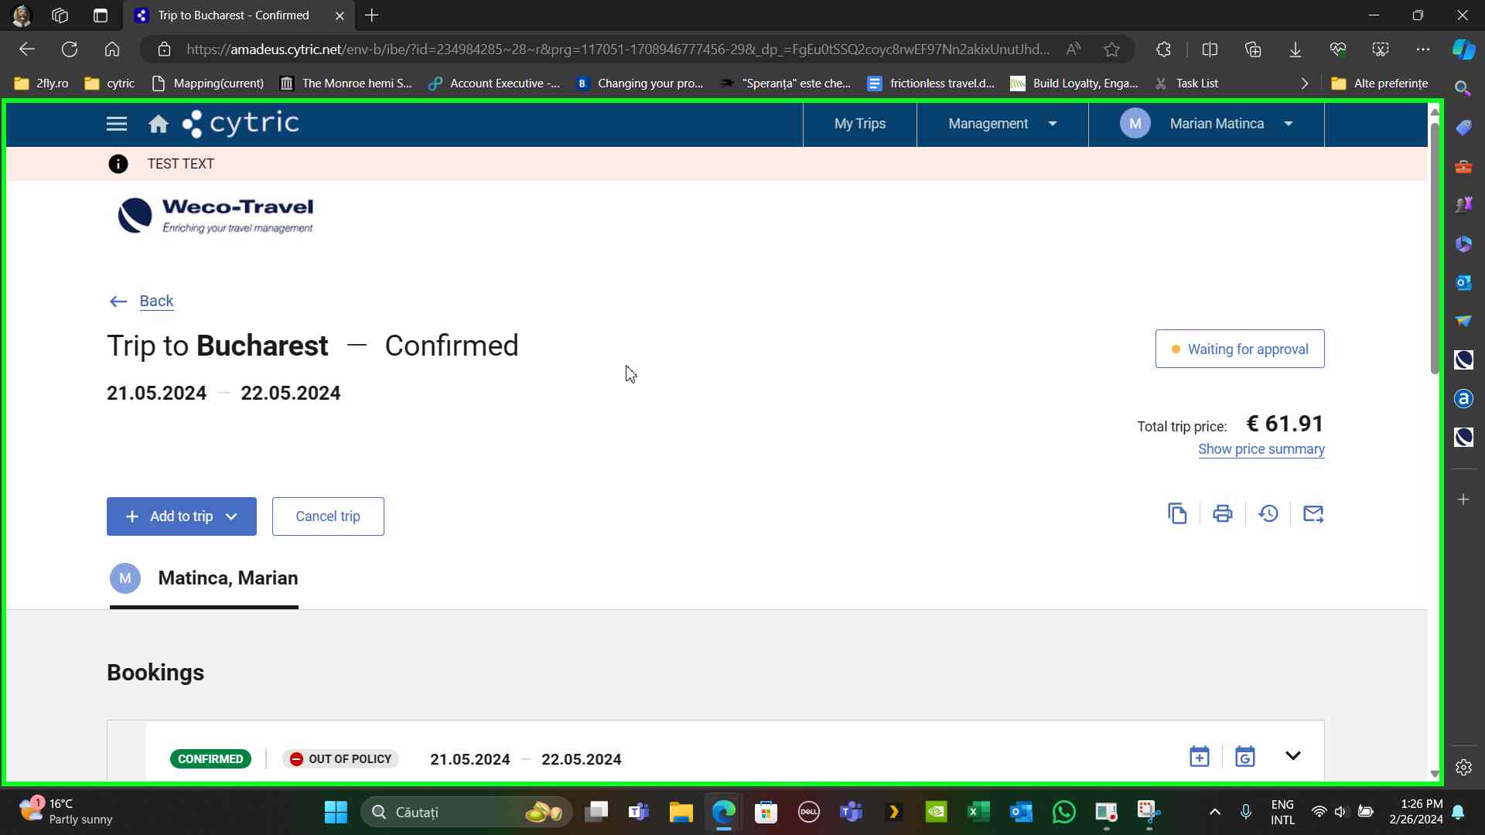
Task: Copy trip using the duplicate icon
Action: tap(1177, 514)
